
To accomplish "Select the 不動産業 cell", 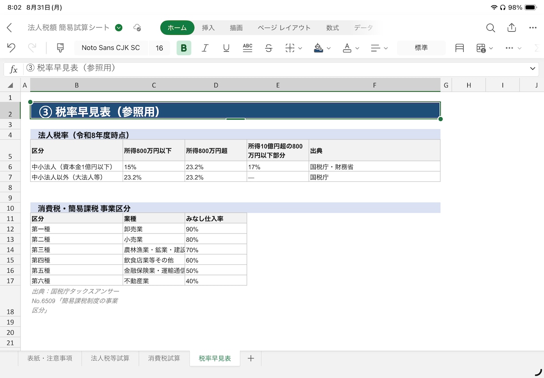I will [154, 281].
